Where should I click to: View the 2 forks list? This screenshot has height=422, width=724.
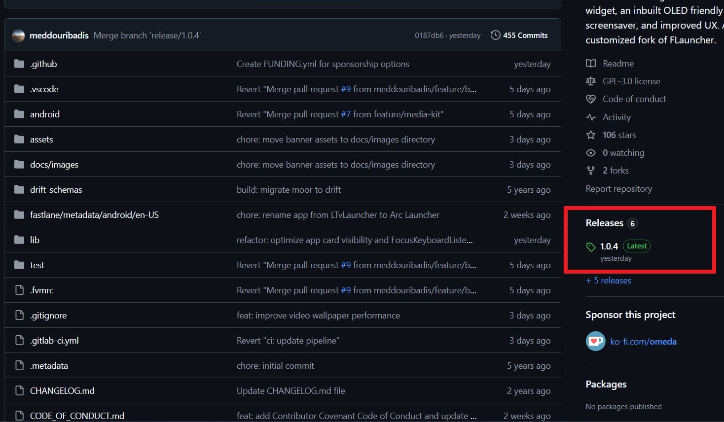coord(615,171)
